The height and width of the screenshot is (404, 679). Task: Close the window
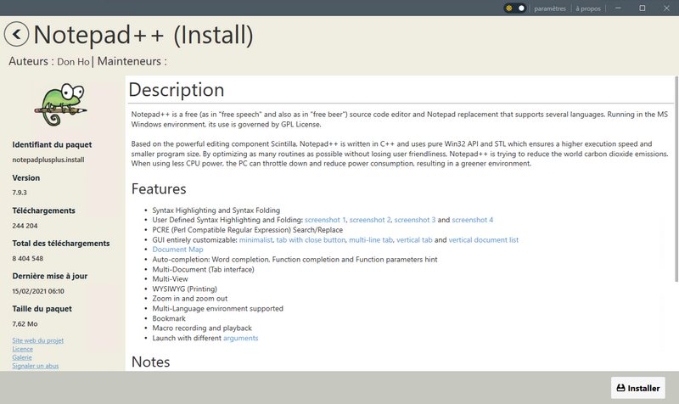tap(666, 8)
